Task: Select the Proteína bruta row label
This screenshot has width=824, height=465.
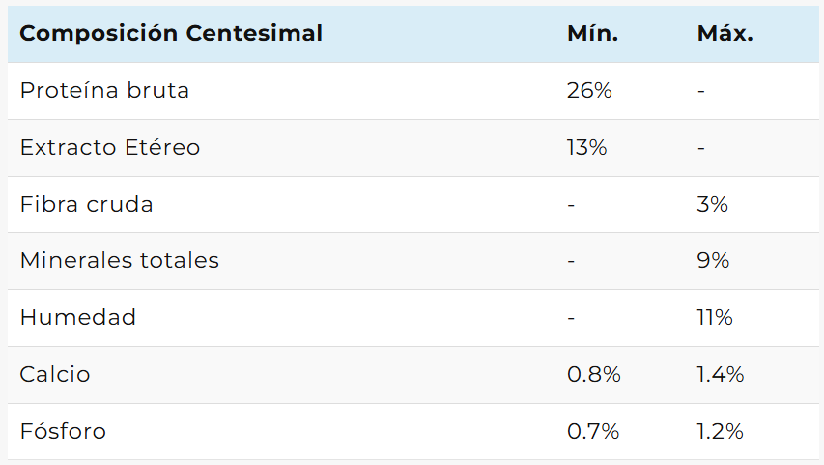Action: pyautogui.click(x=104, y=91)
